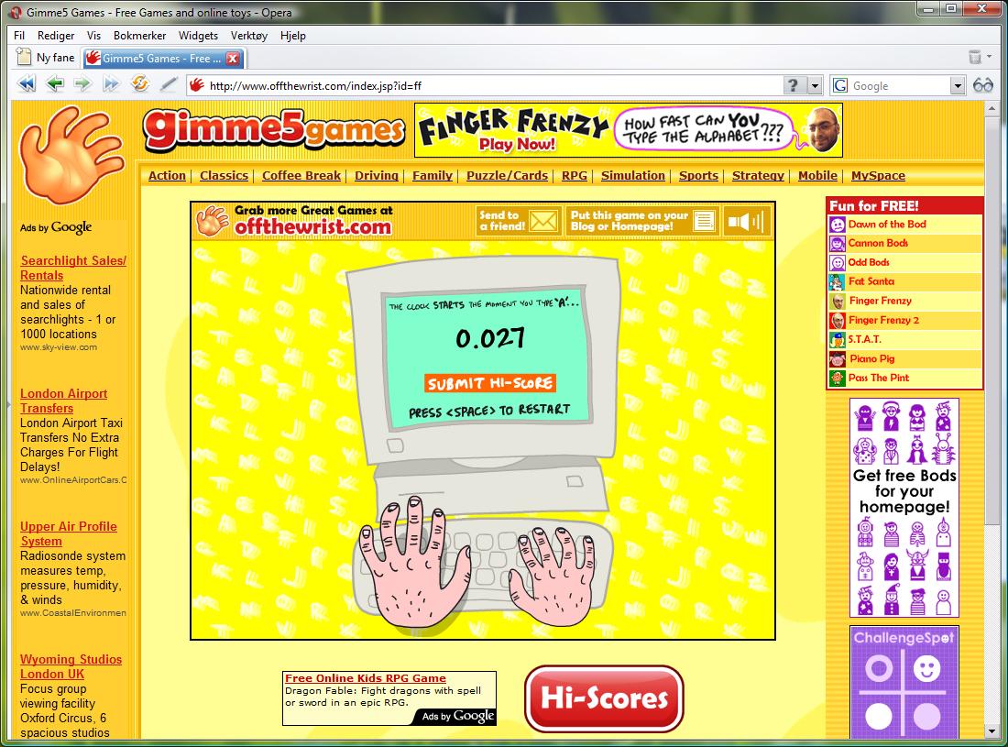The height and width of the screenshot is (747, 1008).
Task: Open Google search engine dropdown
Action: [958, 85]
